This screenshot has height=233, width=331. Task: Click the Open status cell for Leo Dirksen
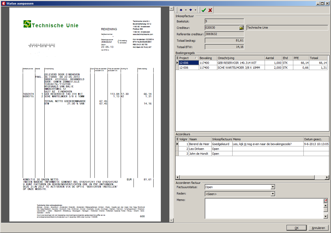[x=222, y=149]
